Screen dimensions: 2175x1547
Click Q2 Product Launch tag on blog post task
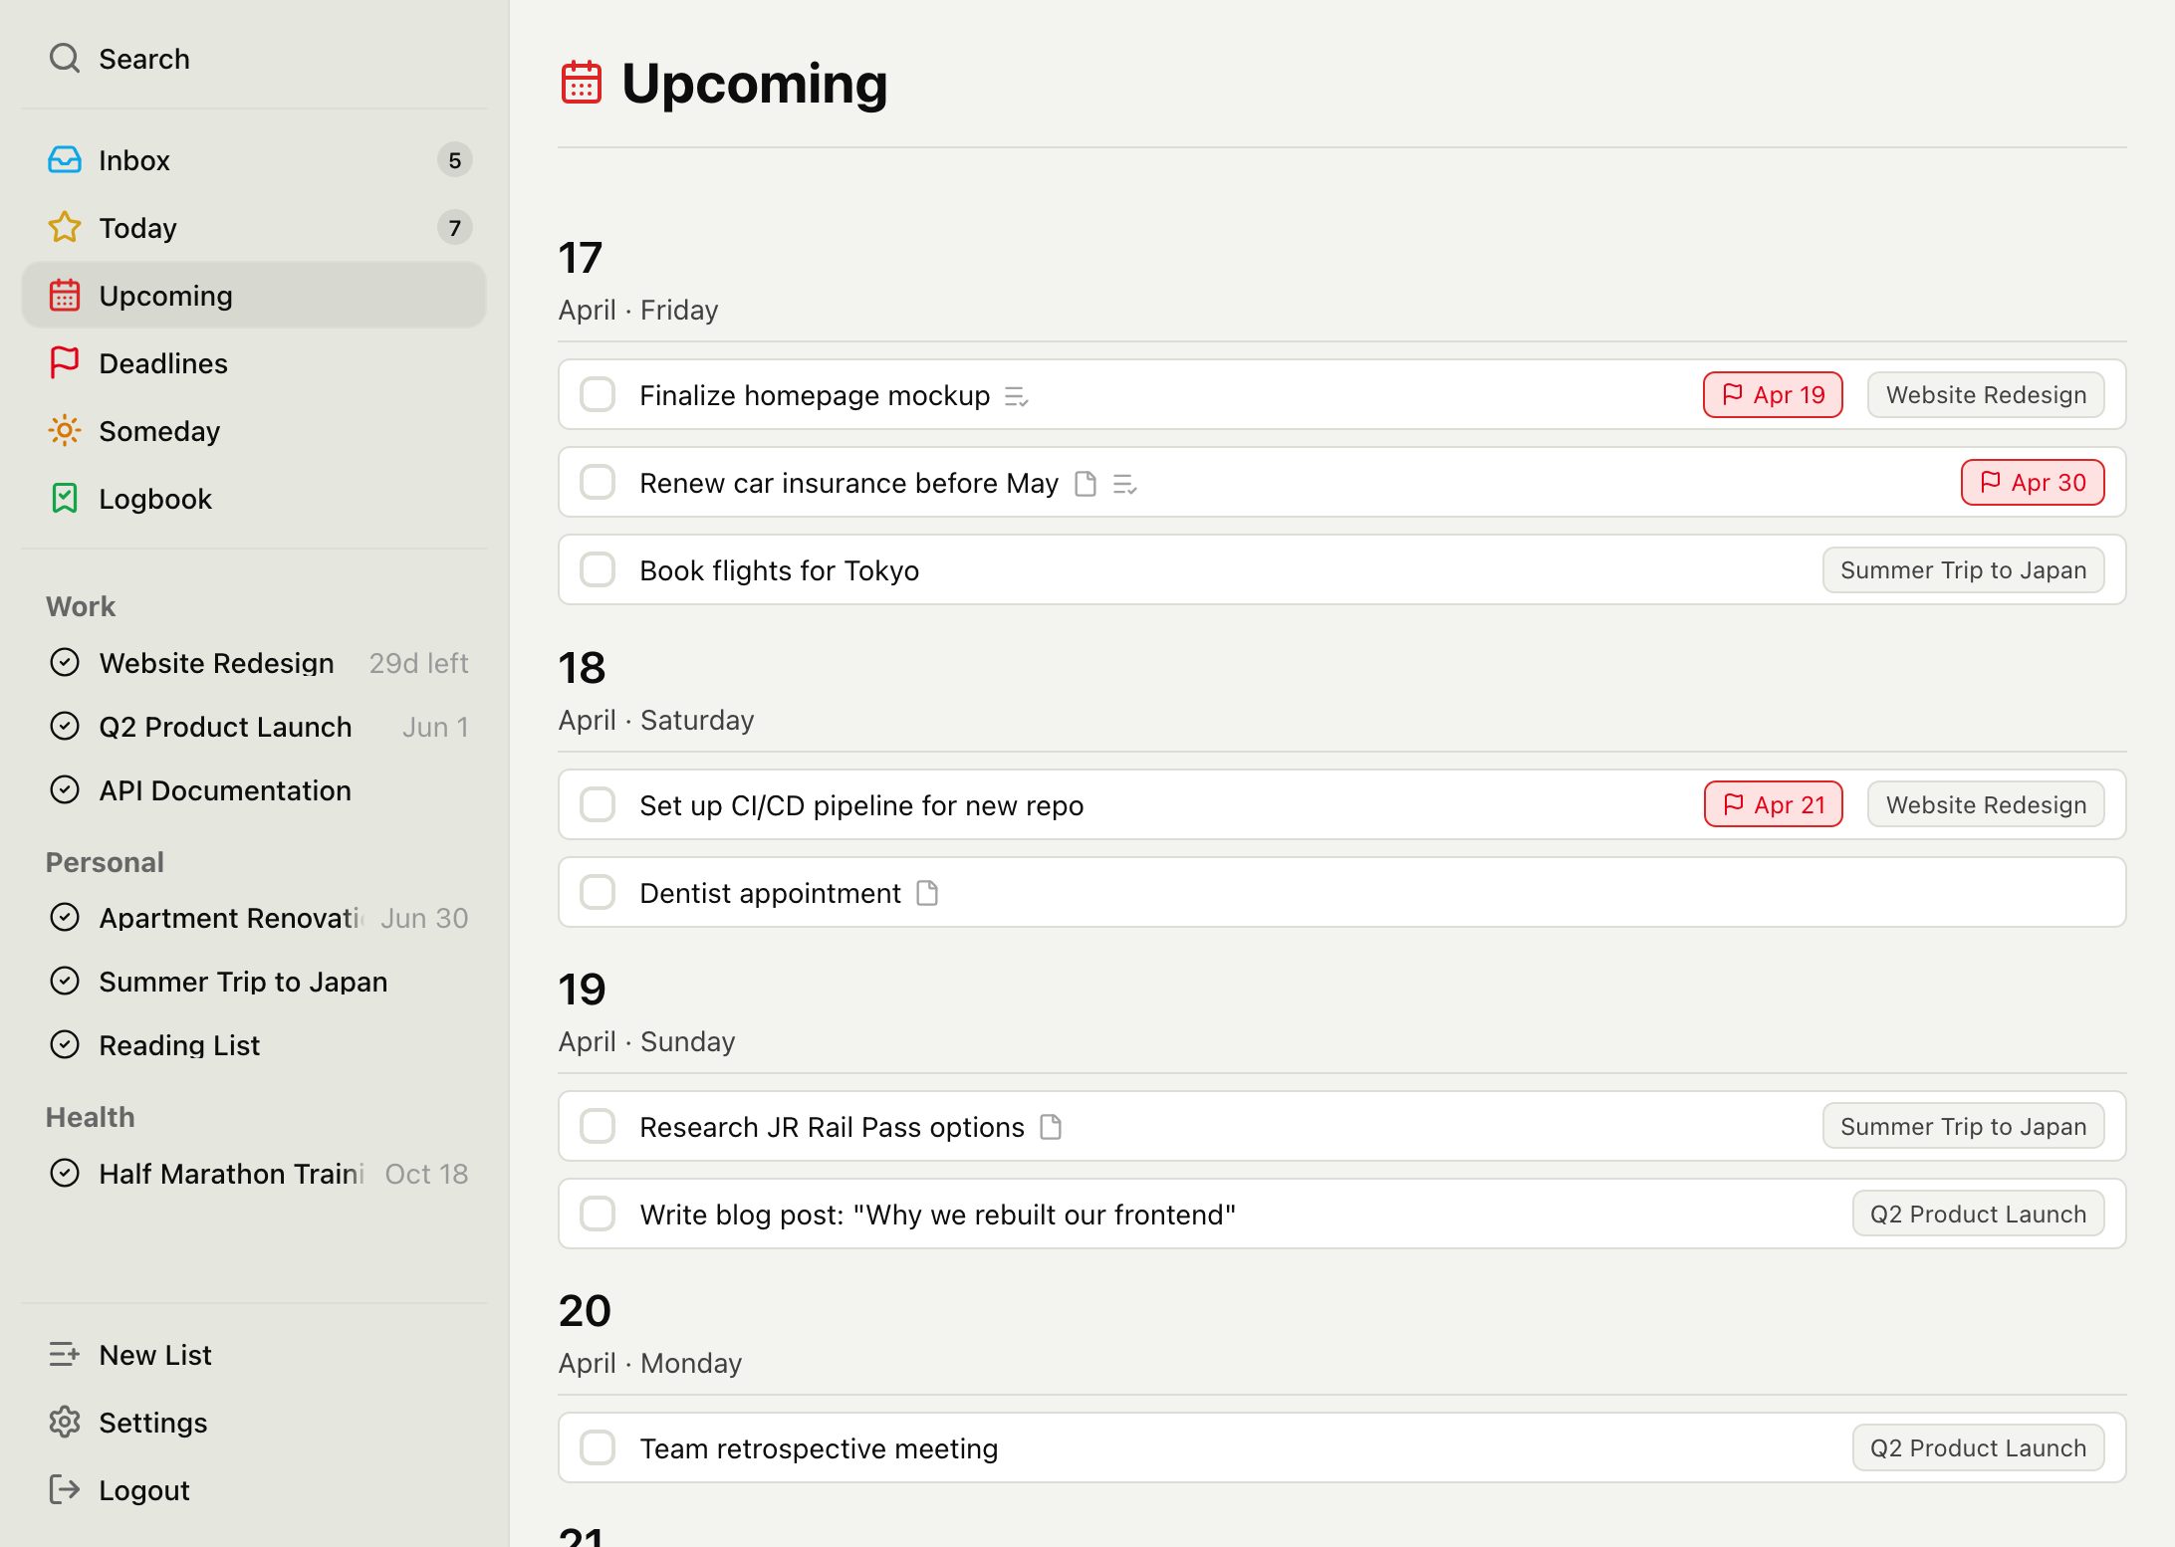[x=1979, y=1215]
